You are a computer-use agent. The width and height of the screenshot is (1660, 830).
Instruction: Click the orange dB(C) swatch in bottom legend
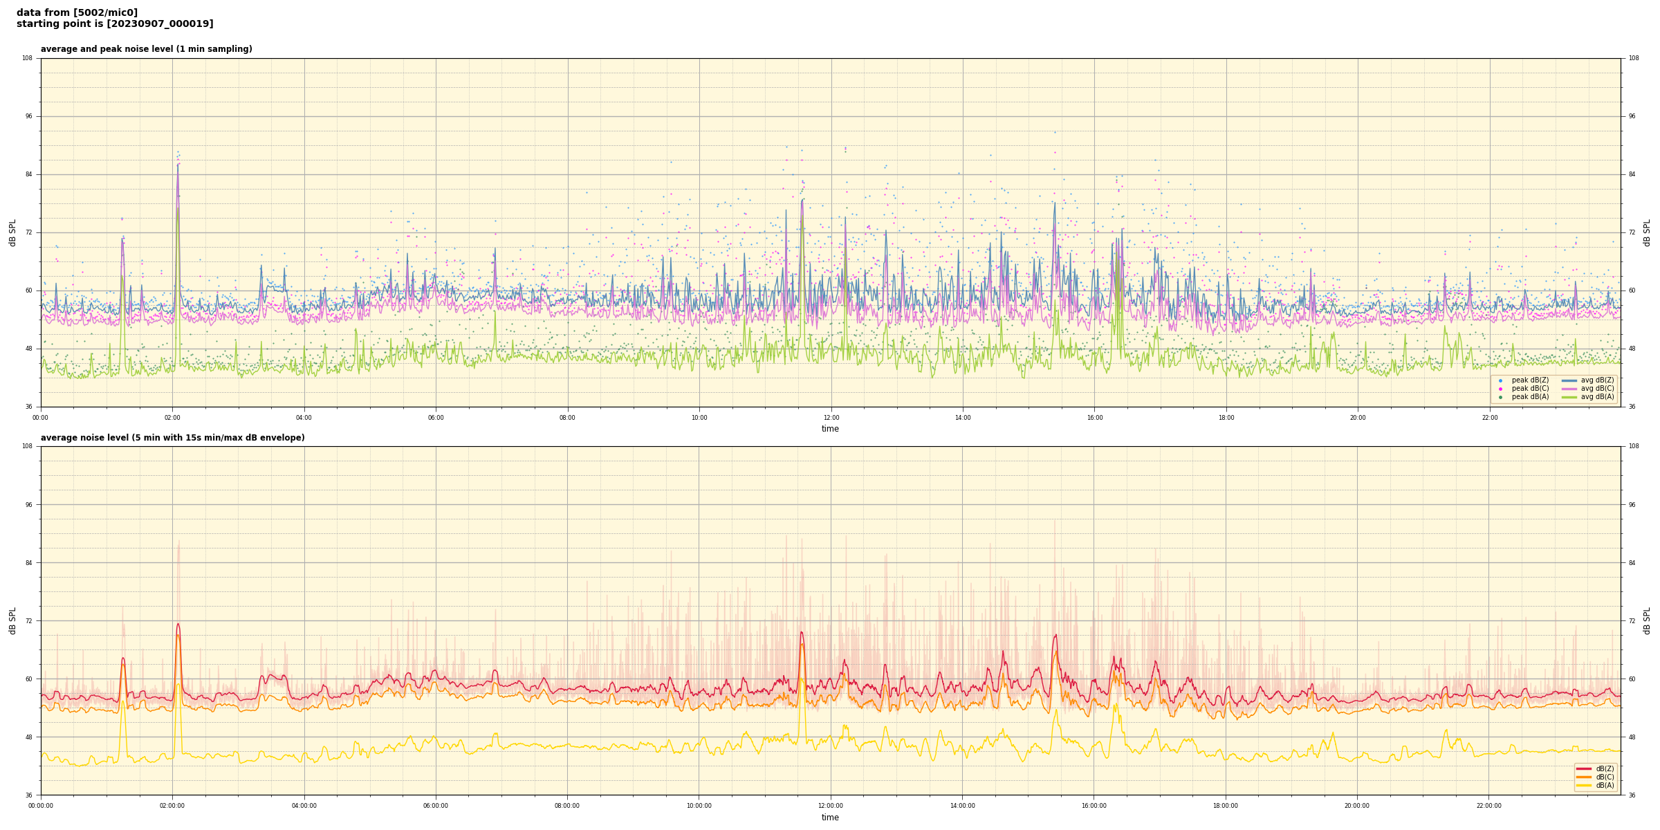tap(1584, 777)
